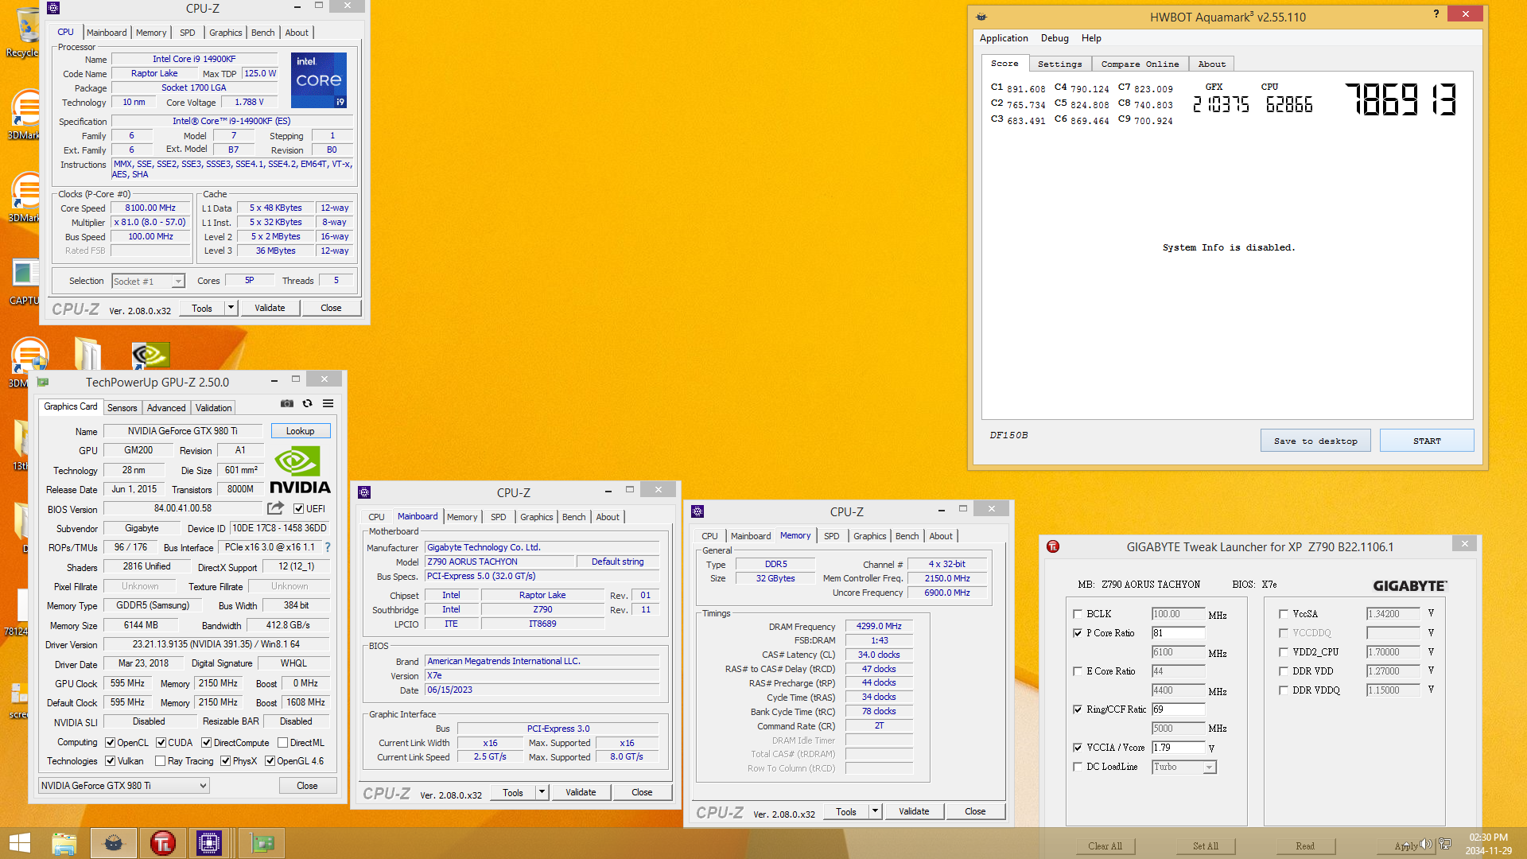The width and height of the screenshot is (1527, 859).
Task: Click the GPU-Z title bar app icon
Action: (43, 383)
